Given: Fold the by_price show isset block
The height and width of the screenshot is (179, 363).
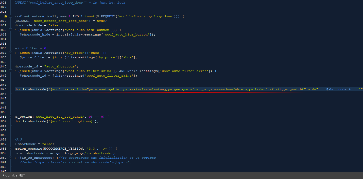Looking at the screenshot, I should click(10, 53).
